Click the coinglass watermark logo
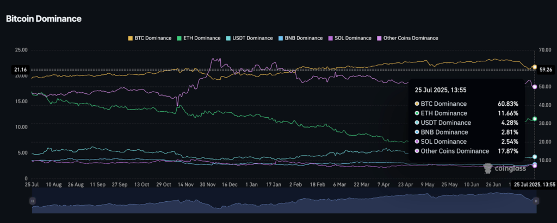 coord(503,169)
